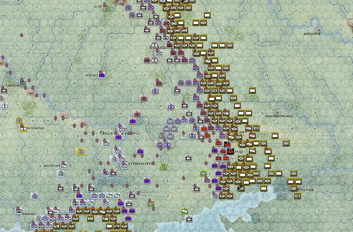The image size is (353, 232).
Task: Click purple counter just below Dnepropetrovsk label
Action: (x=119, y=137)
